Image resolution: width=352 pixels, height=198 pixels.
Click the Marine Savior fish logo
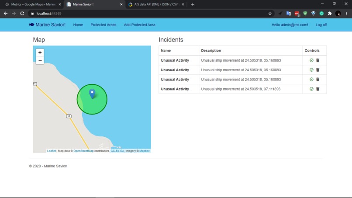coord(31,25)
